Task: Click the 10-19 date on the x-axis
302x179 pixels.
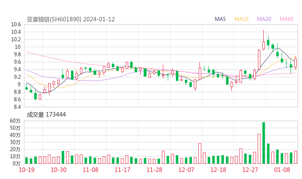Action: click(x=27, y=170)
